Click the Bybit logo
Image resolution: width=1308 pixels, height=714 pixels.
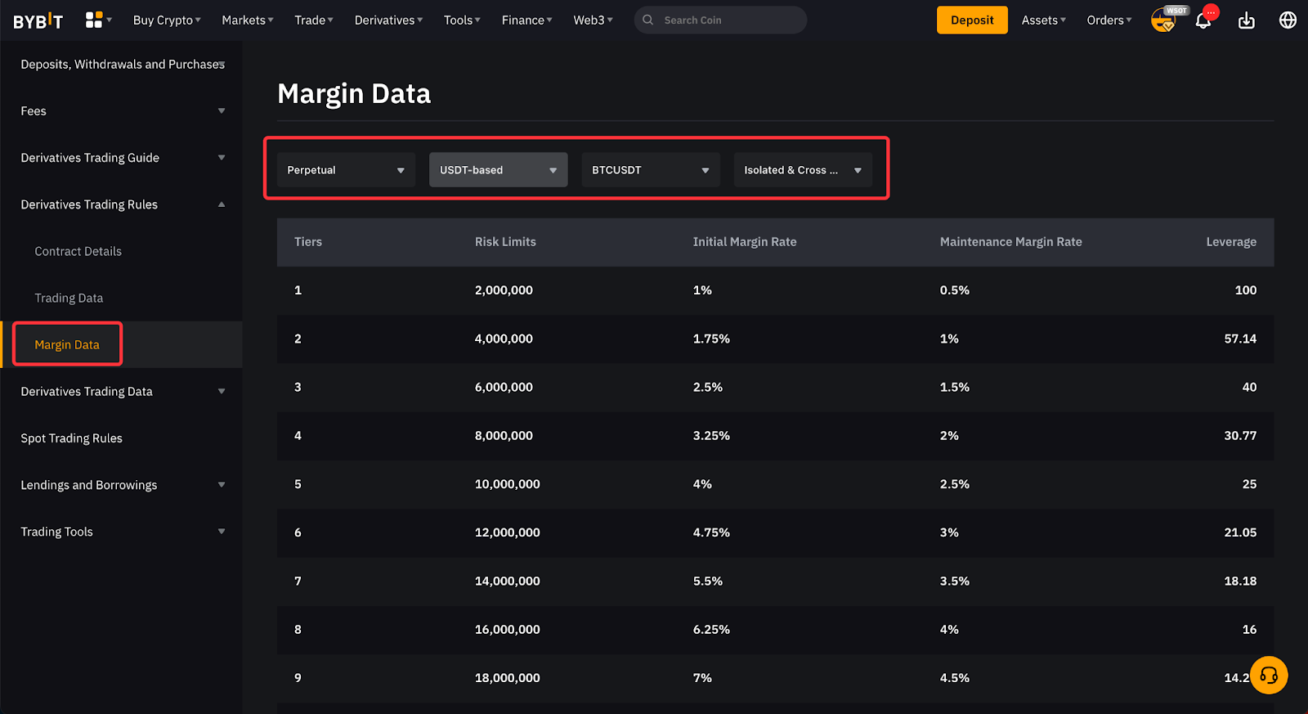(38, 20)
